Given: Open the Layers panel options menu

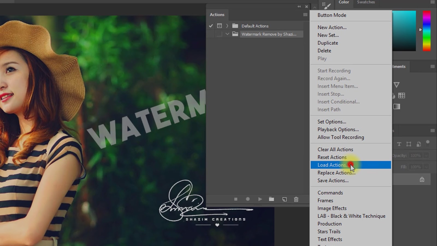Looking at the screenshot, I should coord(432,131).
